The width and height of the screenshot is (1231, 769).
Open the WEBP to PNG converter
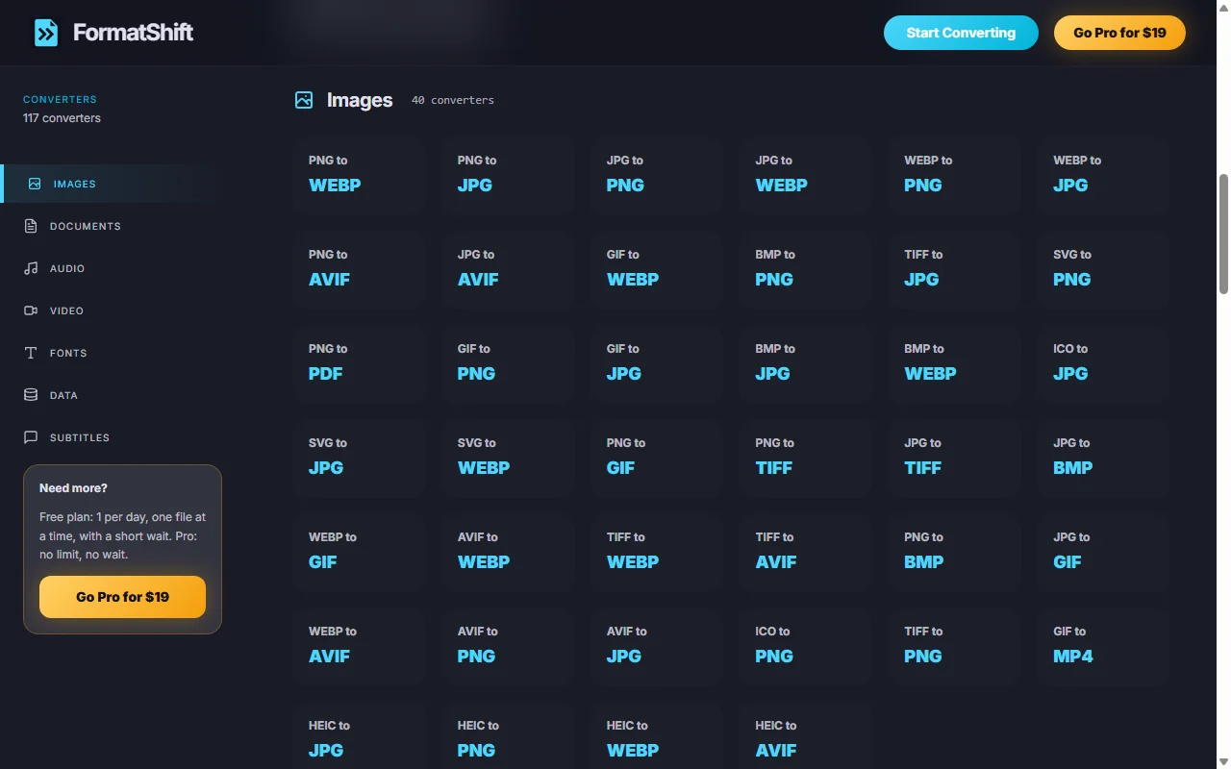955,174
